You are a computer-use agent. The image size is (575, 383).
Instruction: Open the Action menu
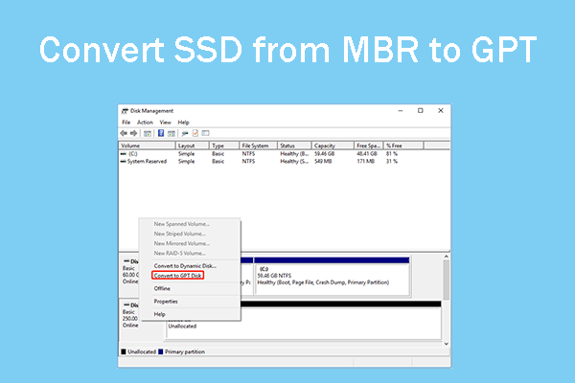(x=145, y=123)
